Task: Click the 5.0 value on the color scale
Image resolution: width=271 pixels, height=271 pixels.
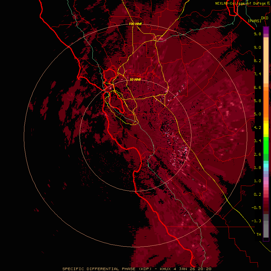Action: point(257,114)
